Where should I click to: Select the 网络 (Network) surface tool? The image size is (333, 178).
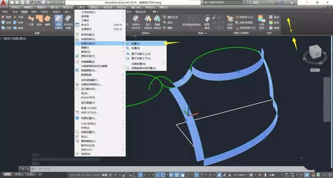[x=6, y=17]
